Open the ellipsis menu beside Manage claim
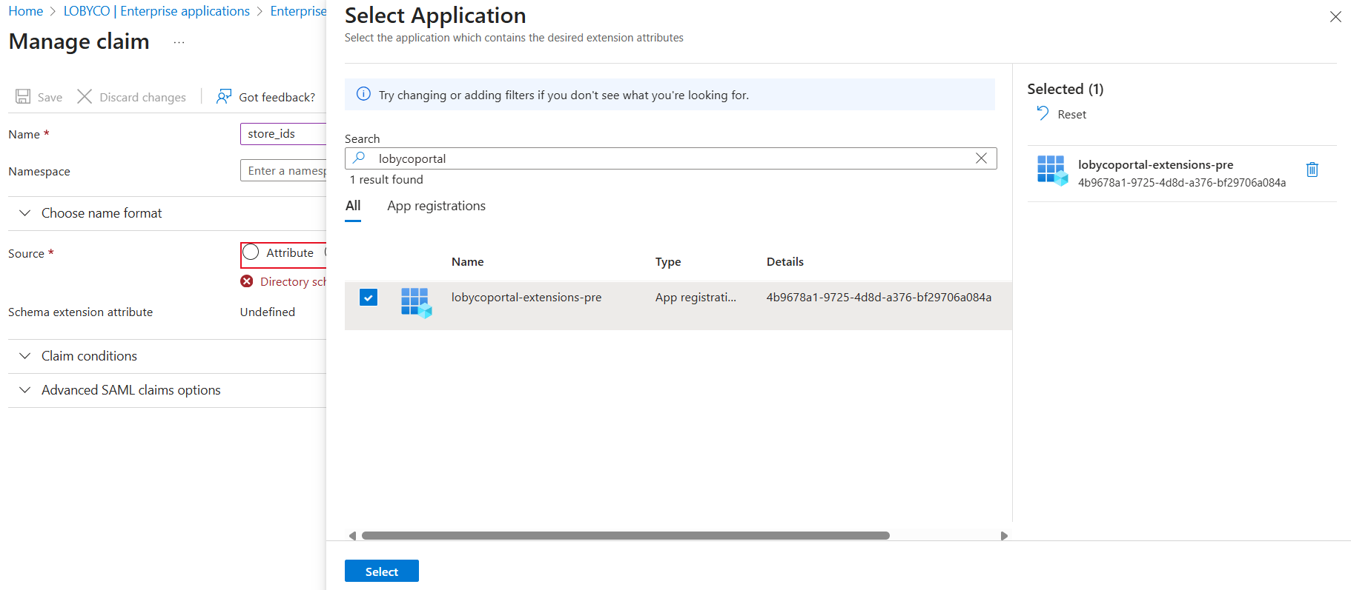Screen dimensions: 1351x590 179,42
